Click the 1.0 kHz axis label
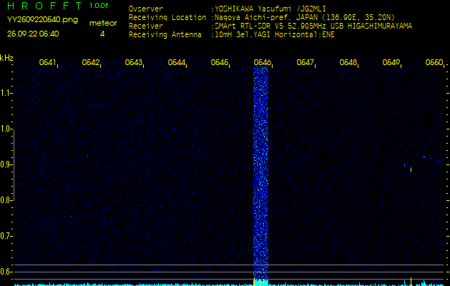 [6, 129]
